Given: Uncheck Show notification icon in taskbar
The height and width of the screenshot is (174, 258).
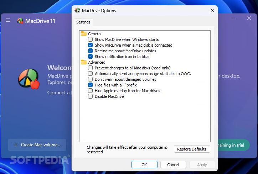Looking at the screenshot, I should (x=90, y=57).
